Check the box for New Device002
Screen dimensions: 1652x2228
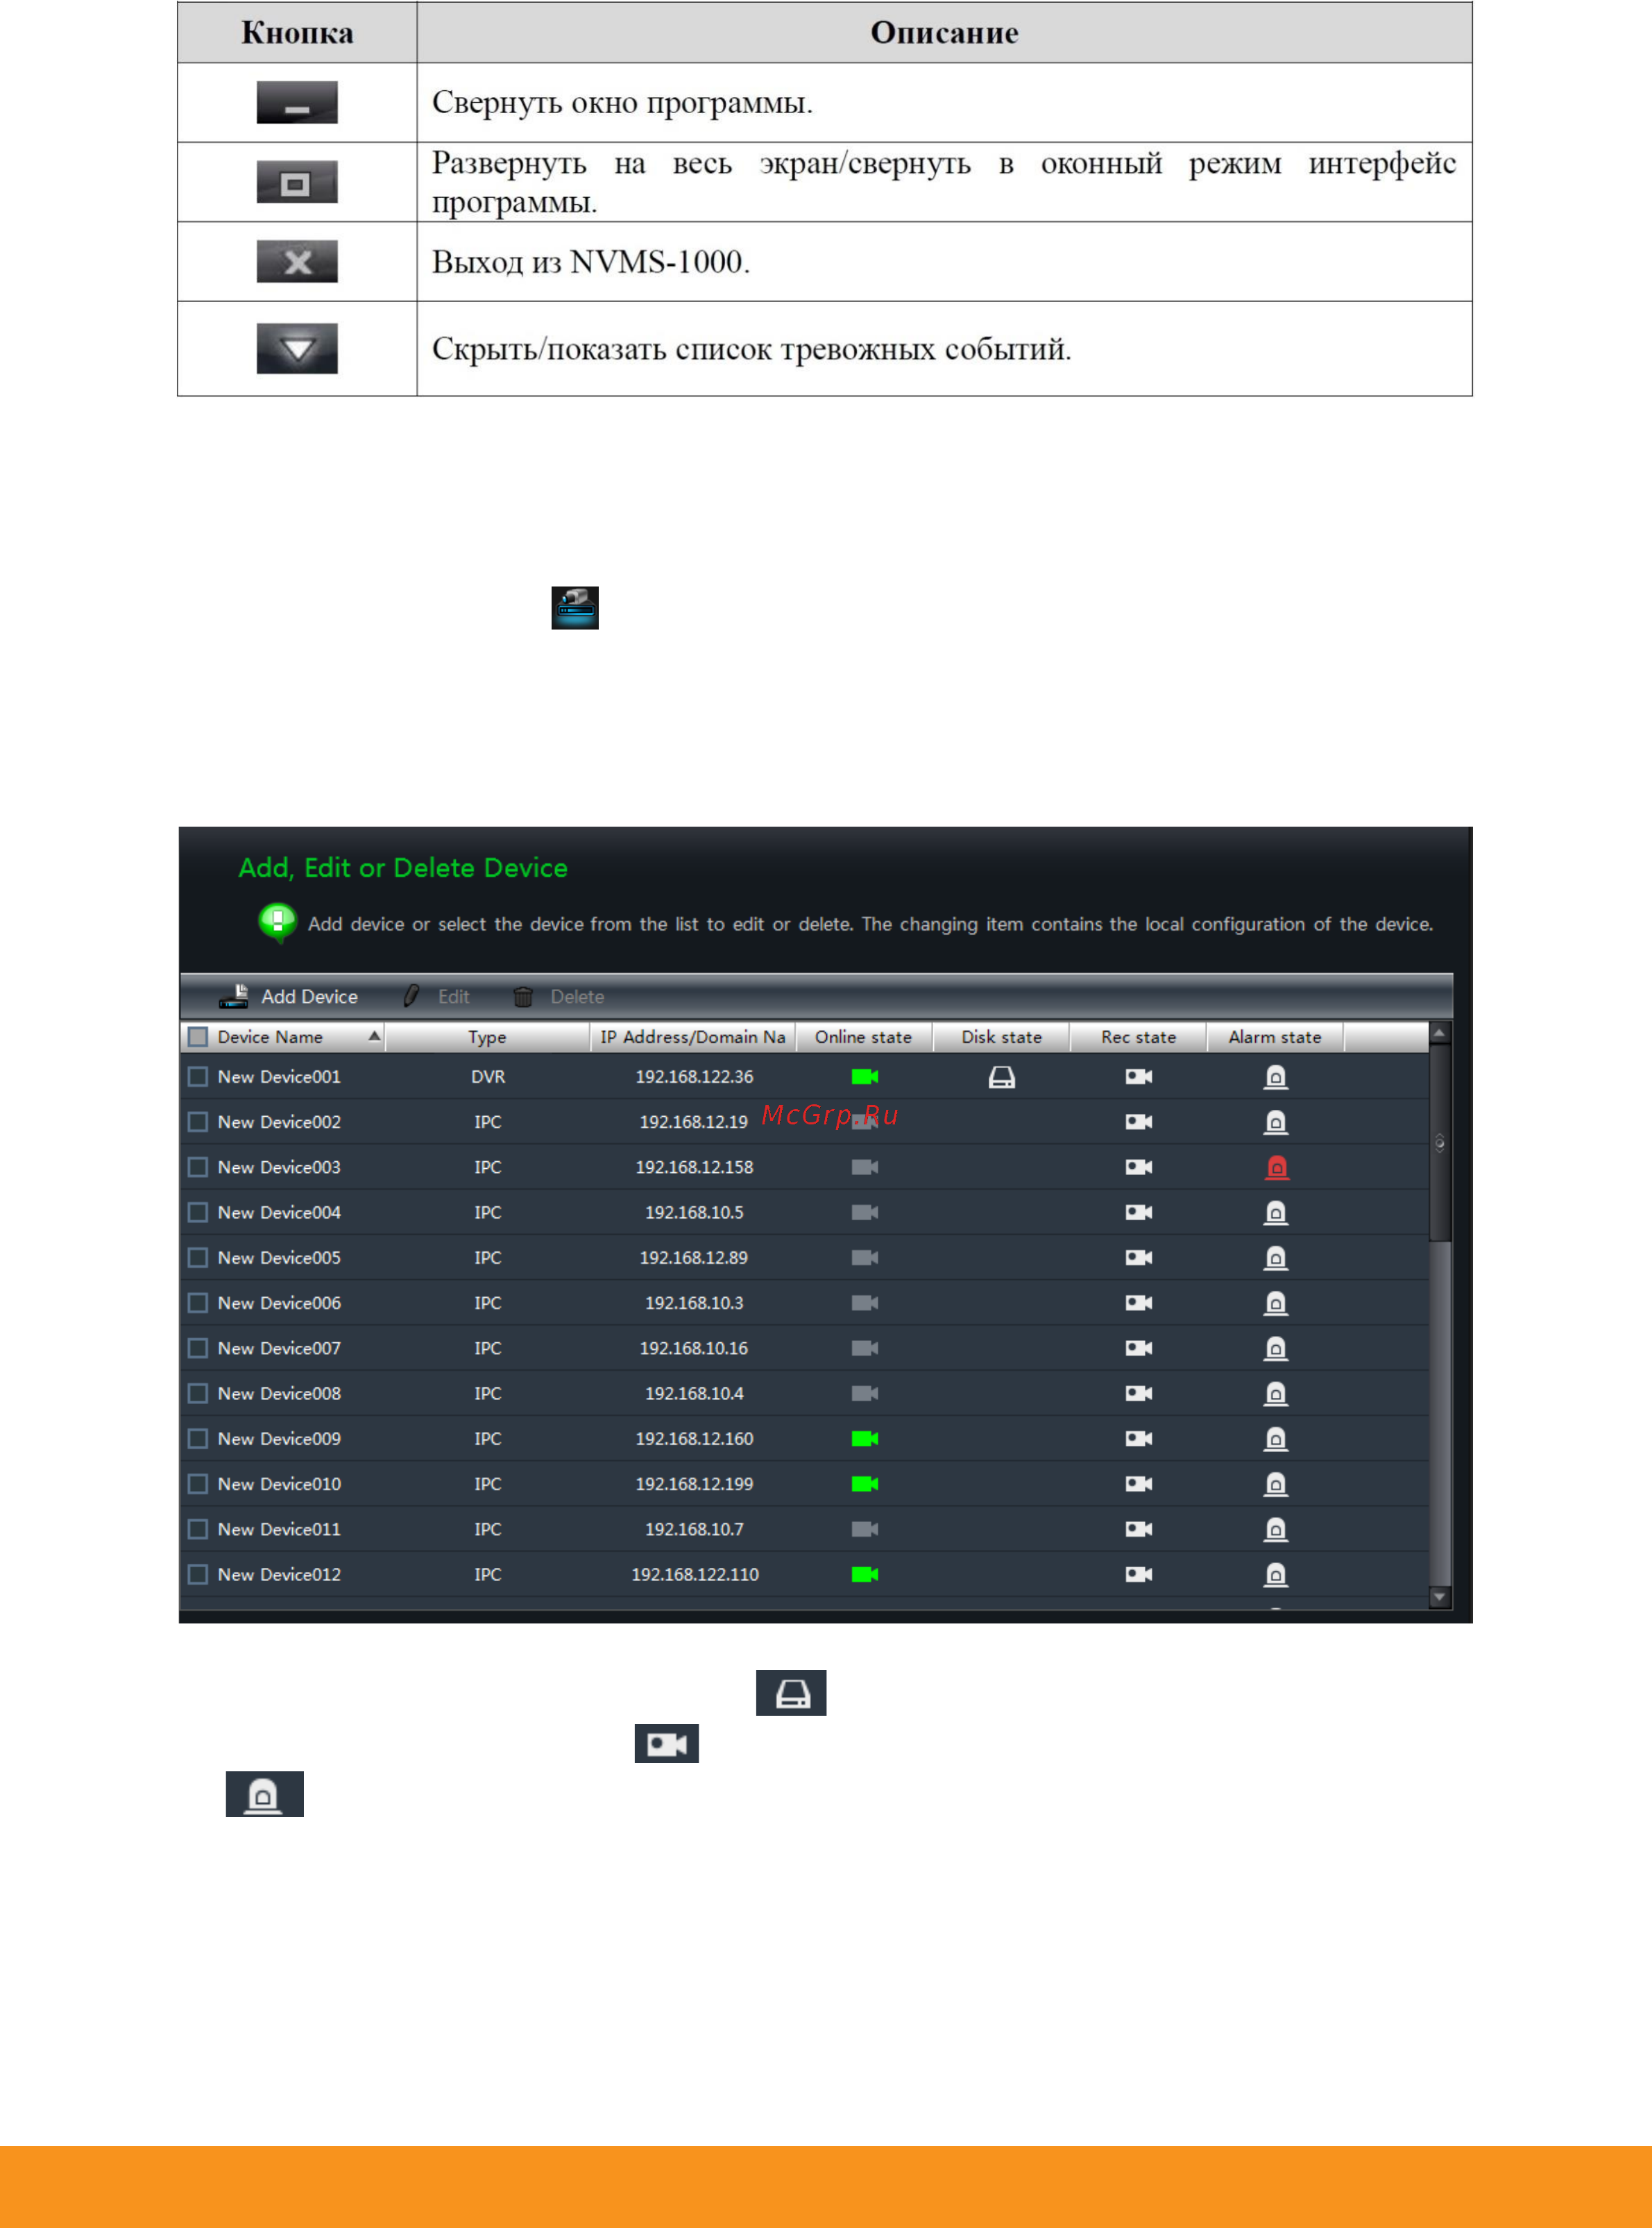point(198,1122)
